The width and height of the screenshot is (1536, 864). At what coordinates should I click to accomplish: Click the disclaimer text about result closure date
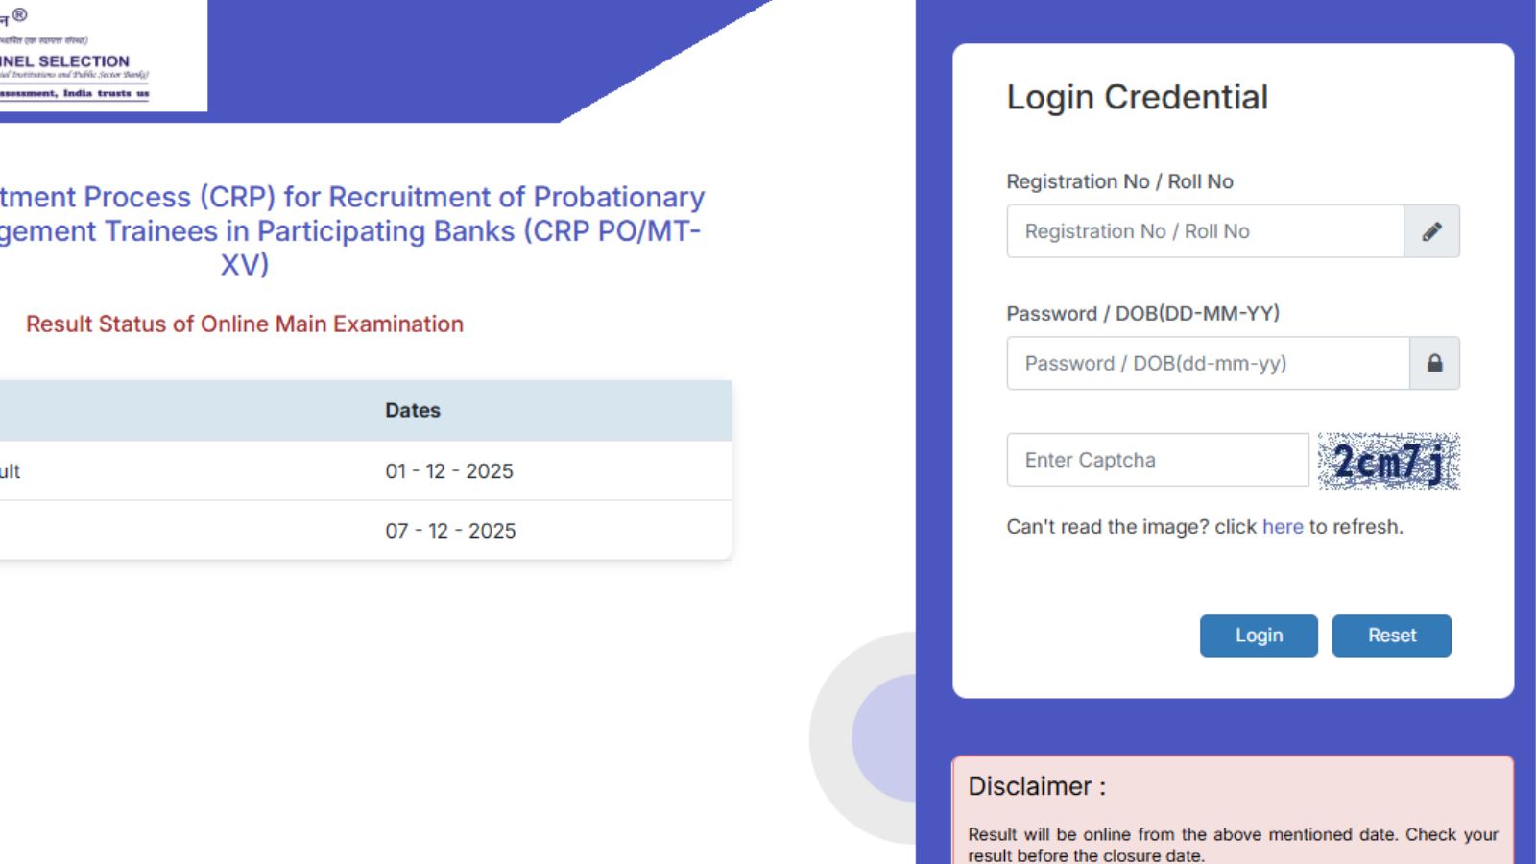1233,845
